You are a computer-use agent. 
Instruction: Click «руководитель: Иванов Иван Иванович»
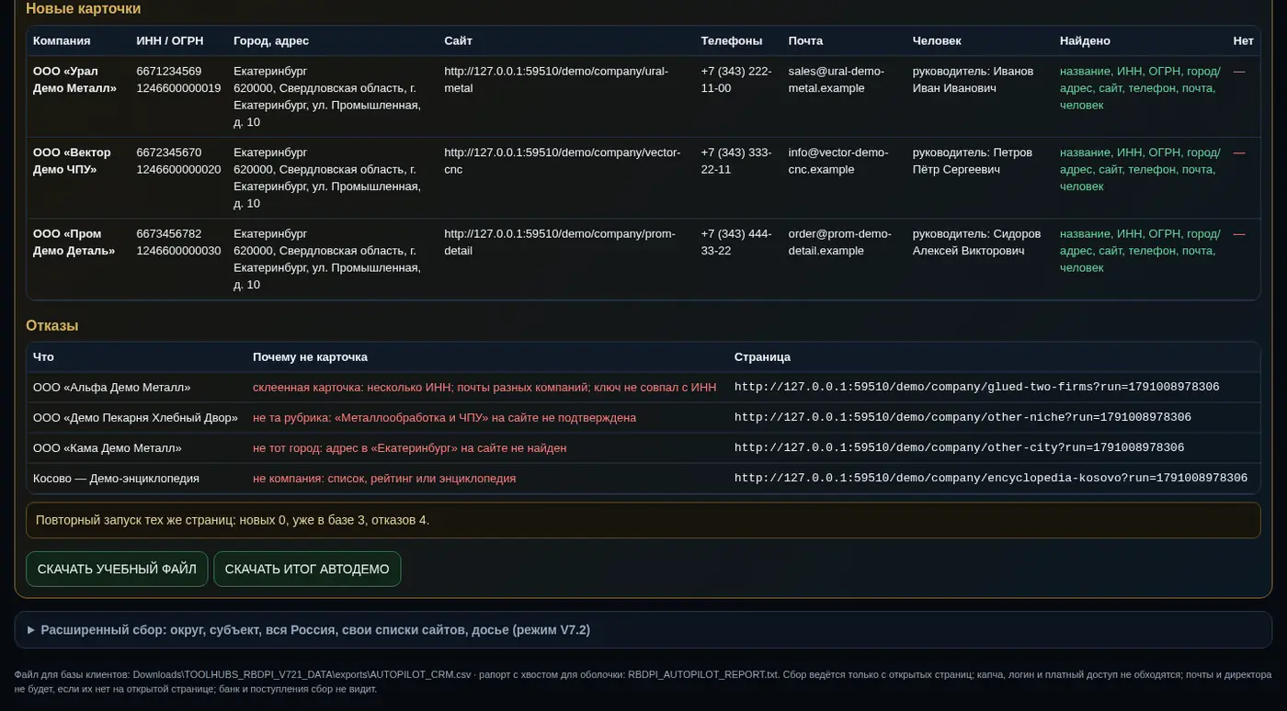(x=974, y=80)
